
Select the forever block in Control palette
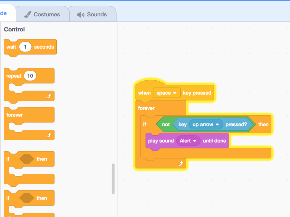(29, 124)
